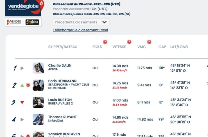Click the FOILS help question mark icon
The height and width of the screenshot is (137, 208).
105,42
